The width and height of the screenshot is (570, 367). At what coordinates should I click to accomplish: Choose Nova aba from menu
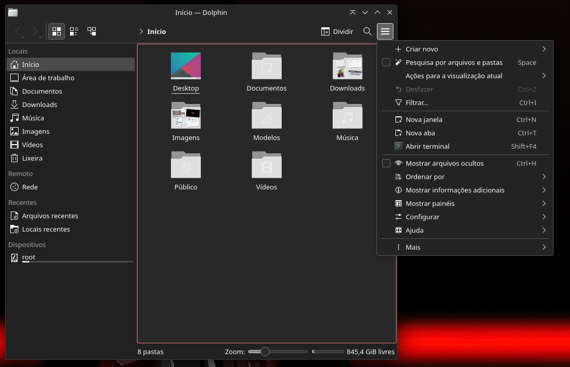[x=420, y=133]
